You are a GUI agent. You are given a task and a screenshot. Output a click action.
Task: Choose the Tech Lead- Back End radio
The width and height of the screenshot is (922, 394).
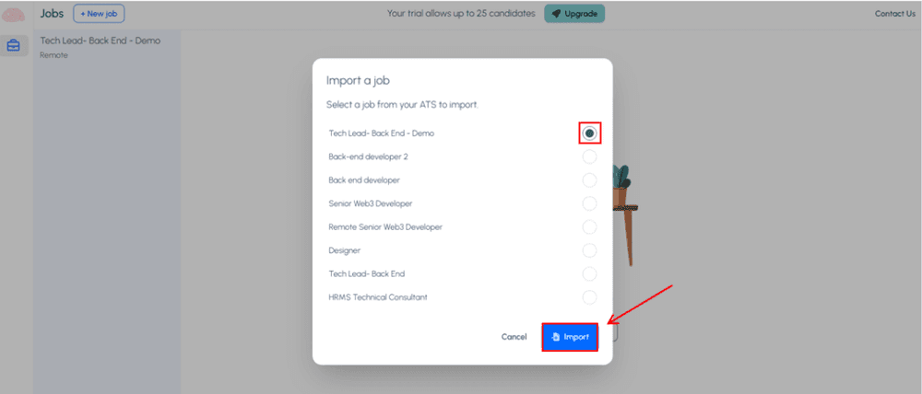pos(590,273)
